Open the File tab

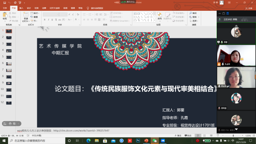click(x=5, y=8)
